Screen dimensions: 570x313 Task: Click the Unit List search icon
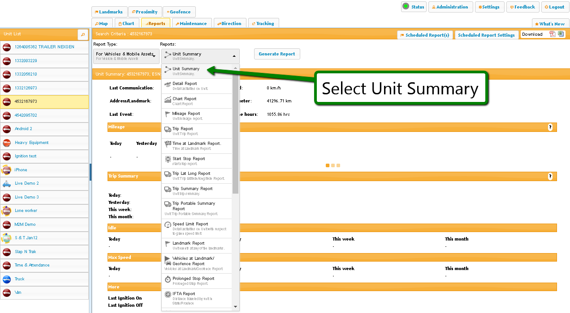click(83, 34)
